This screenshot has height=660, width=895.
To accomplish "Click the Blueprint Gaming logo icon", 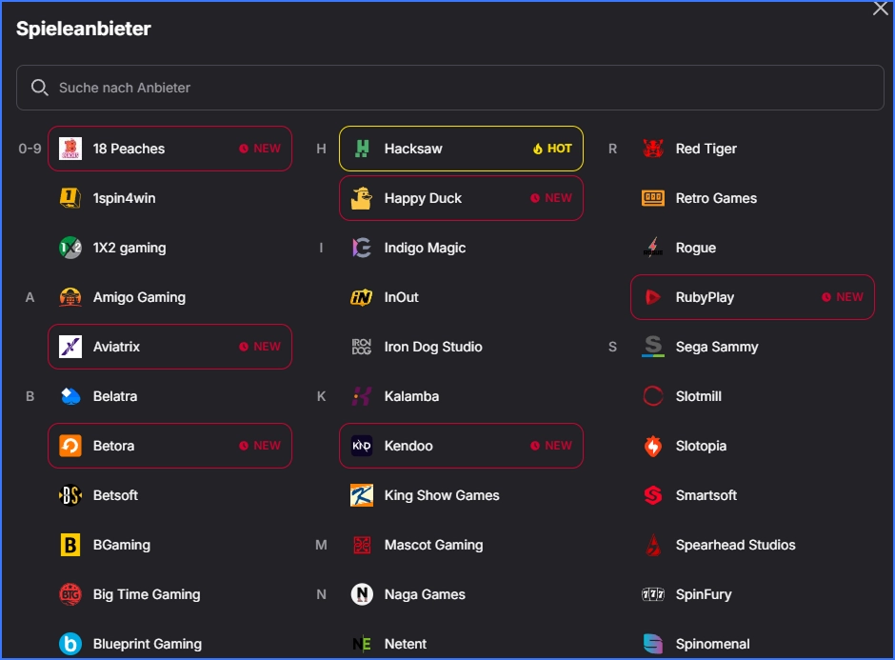I will click(70, 644).
